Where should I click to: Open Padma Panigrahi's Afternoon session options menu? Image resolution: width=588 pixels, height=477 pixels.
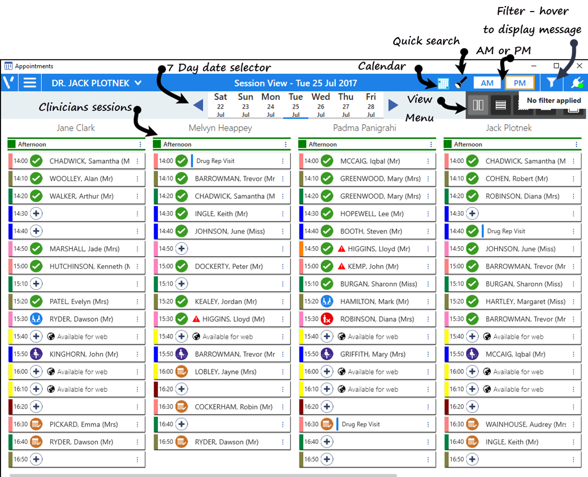(x=431, y=144)
